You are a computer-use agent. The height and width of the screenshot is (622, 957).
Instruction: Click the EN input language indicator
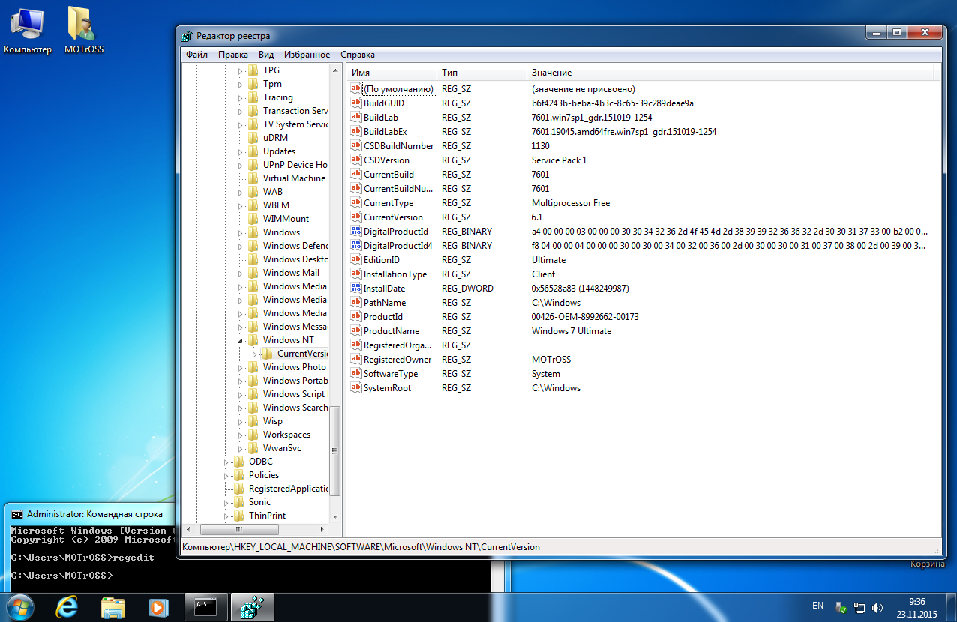pyautogui.click(x=817, y=605)
